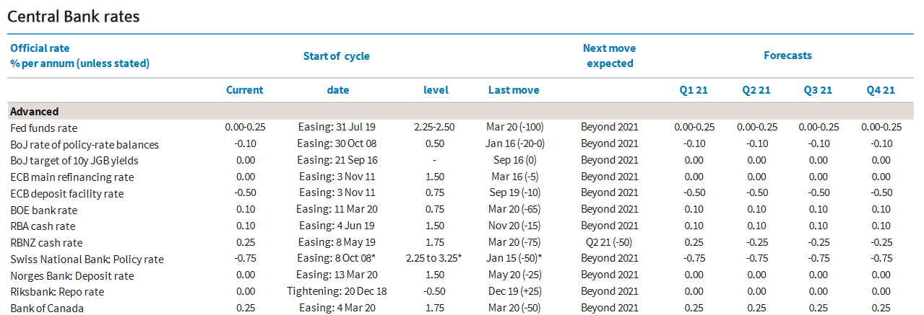
Task: Click the 'level' column subheader
Action: 436,90
